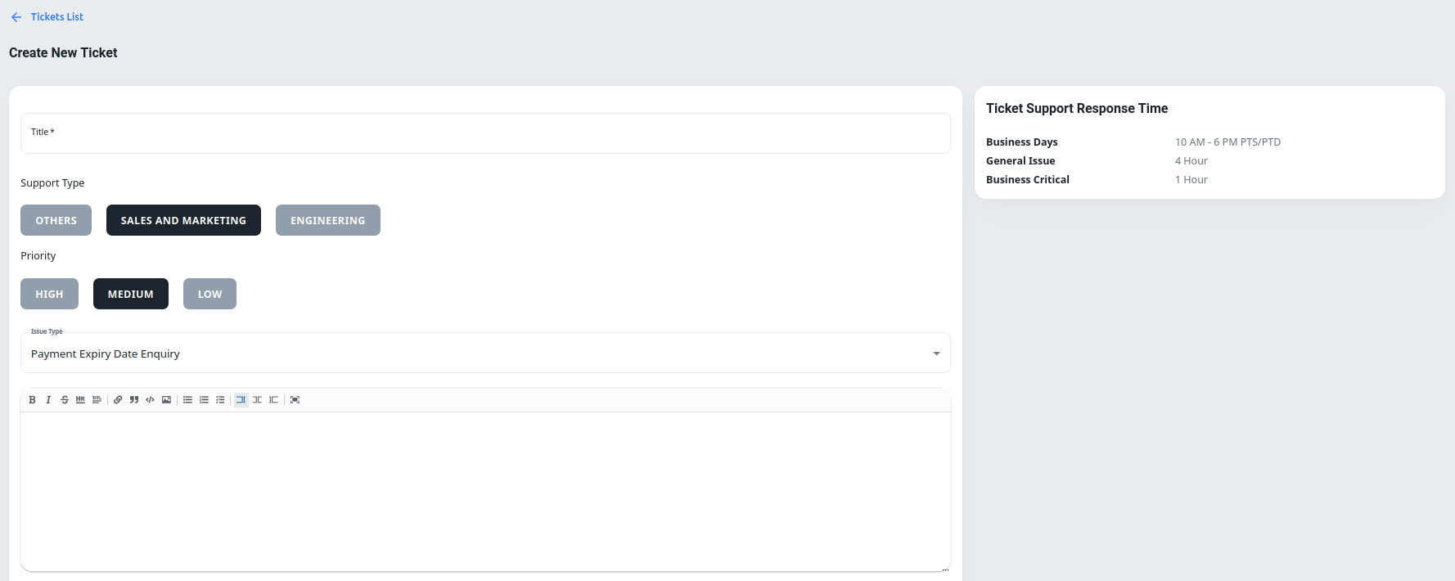Click the "1 Hour" response time
Screen dimensions: 1455x581
(1191, 180)
